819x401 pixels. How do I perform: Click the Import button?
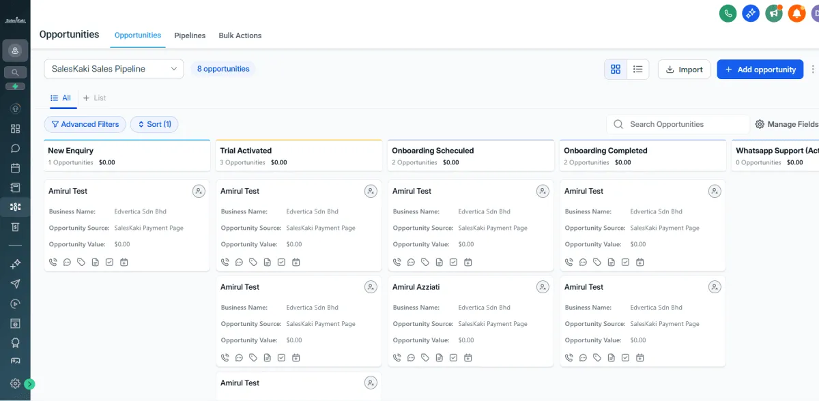coord(684,70)
